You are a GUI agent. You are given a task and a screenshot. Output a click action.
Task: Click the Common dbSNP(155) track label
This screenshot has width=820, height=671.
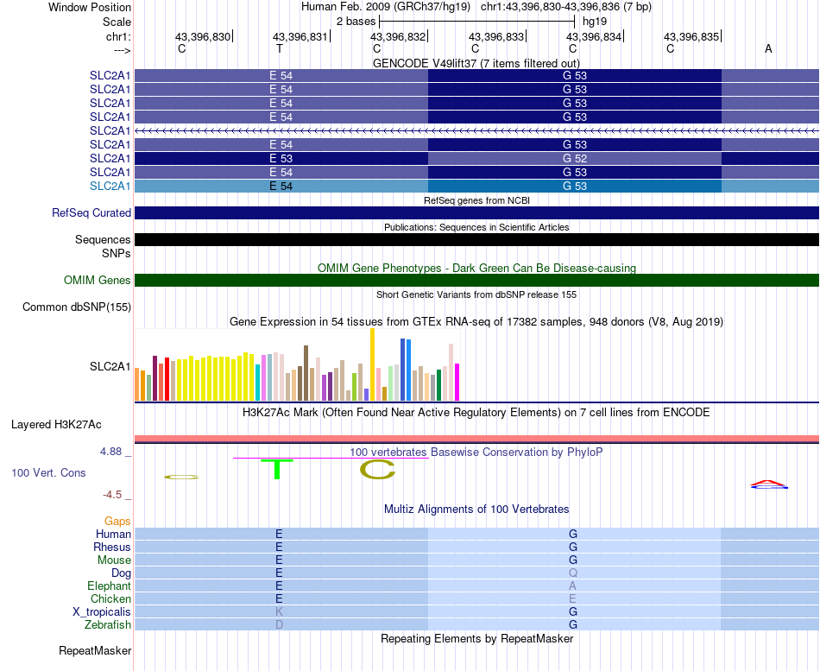(76, 307)
